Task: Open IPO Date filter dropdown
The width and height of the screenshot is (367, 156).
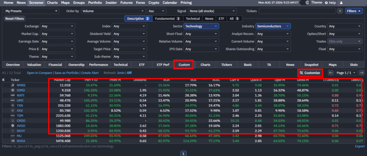Action: [201, 49]
